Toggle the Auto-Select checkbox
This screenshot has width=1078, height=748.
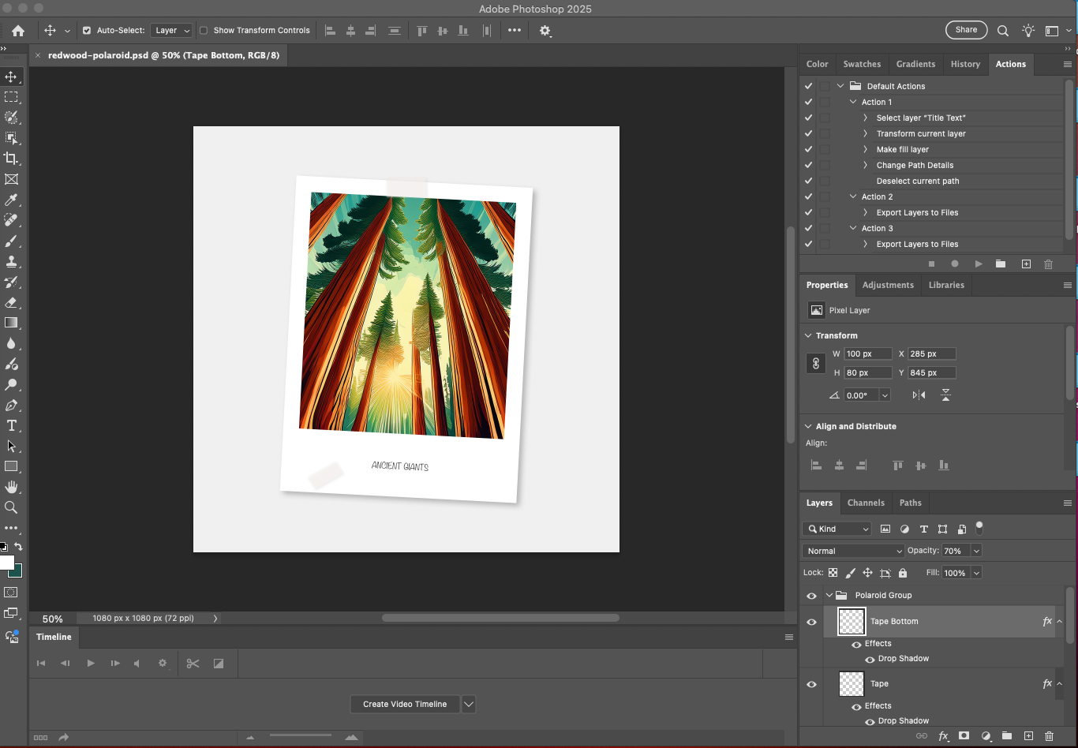(87, 31)
